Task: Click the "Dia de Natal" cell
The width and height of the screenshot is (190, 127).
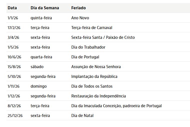Action: tap(82, 115)
